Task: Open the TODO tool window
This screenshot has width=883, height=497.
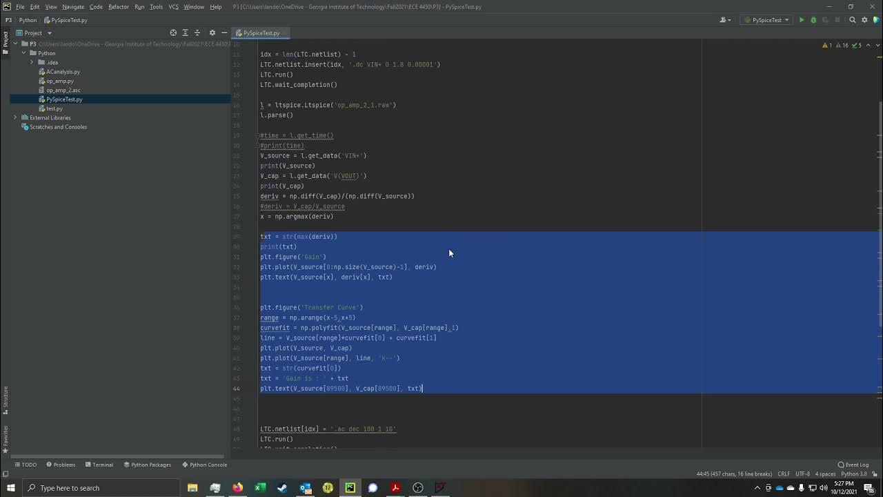Action: tap(26, 465)
